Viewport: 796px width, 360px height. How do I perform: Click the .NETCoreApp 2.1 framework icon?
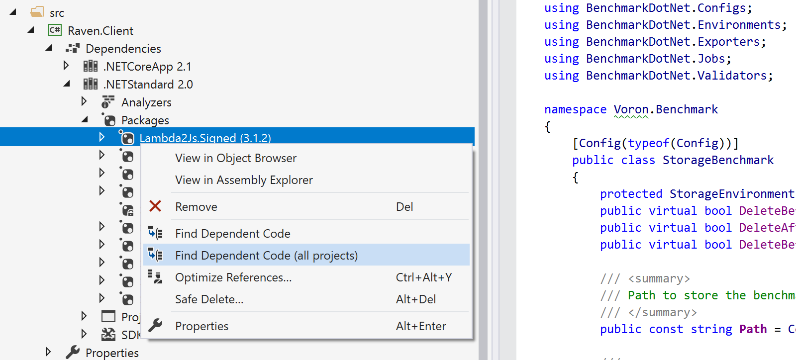(91, 66)
